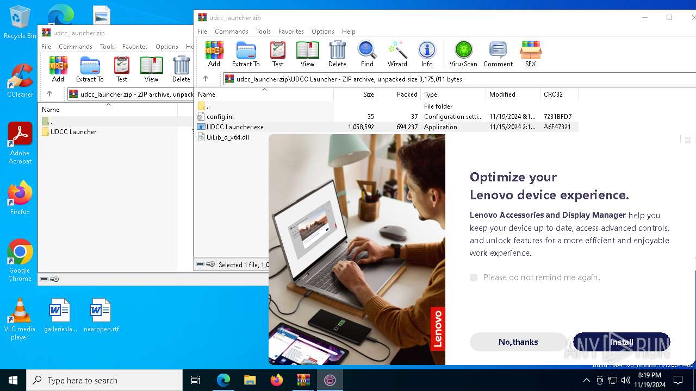
Task: Show hidden tray icons chevron
Action: 586,380
